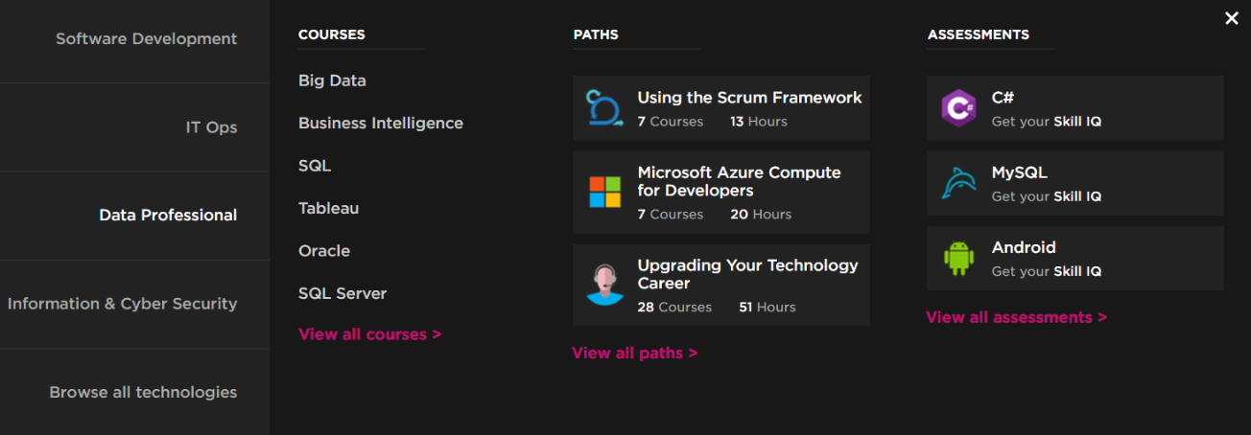The image size is (1251, 435).
Task: Open the Tableau courses link
Action: click(328, 208)
